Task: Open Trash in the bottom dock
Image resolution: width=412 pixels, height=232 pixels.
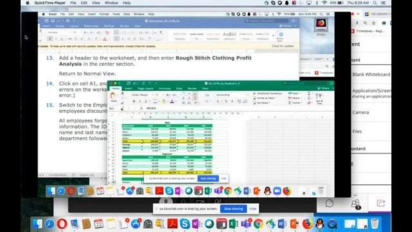Action: (375, 224)
